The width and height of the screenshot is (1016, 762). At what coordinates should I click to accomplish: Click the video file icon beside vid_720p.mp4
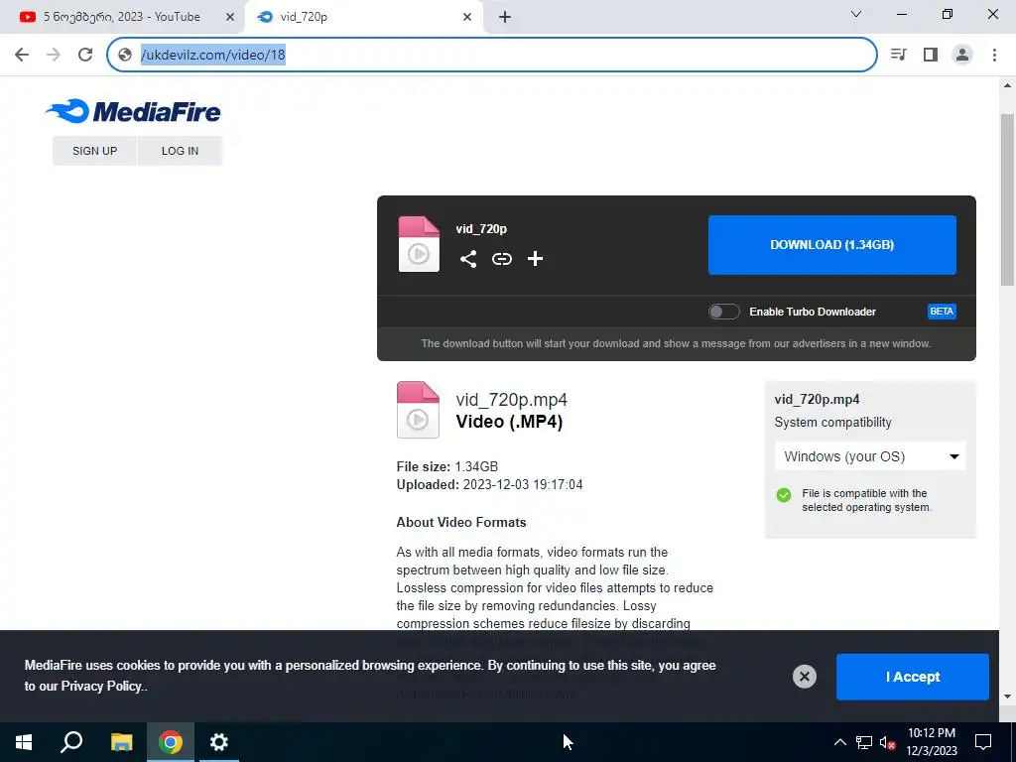point(418,410)
